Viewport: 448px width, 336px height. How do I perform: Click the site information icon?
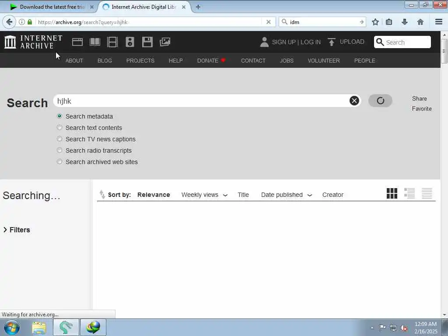coord(22,22)
